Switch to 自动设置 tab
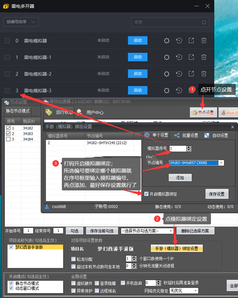This screenshot has height=298, width=238. click(x=216, y=135)
